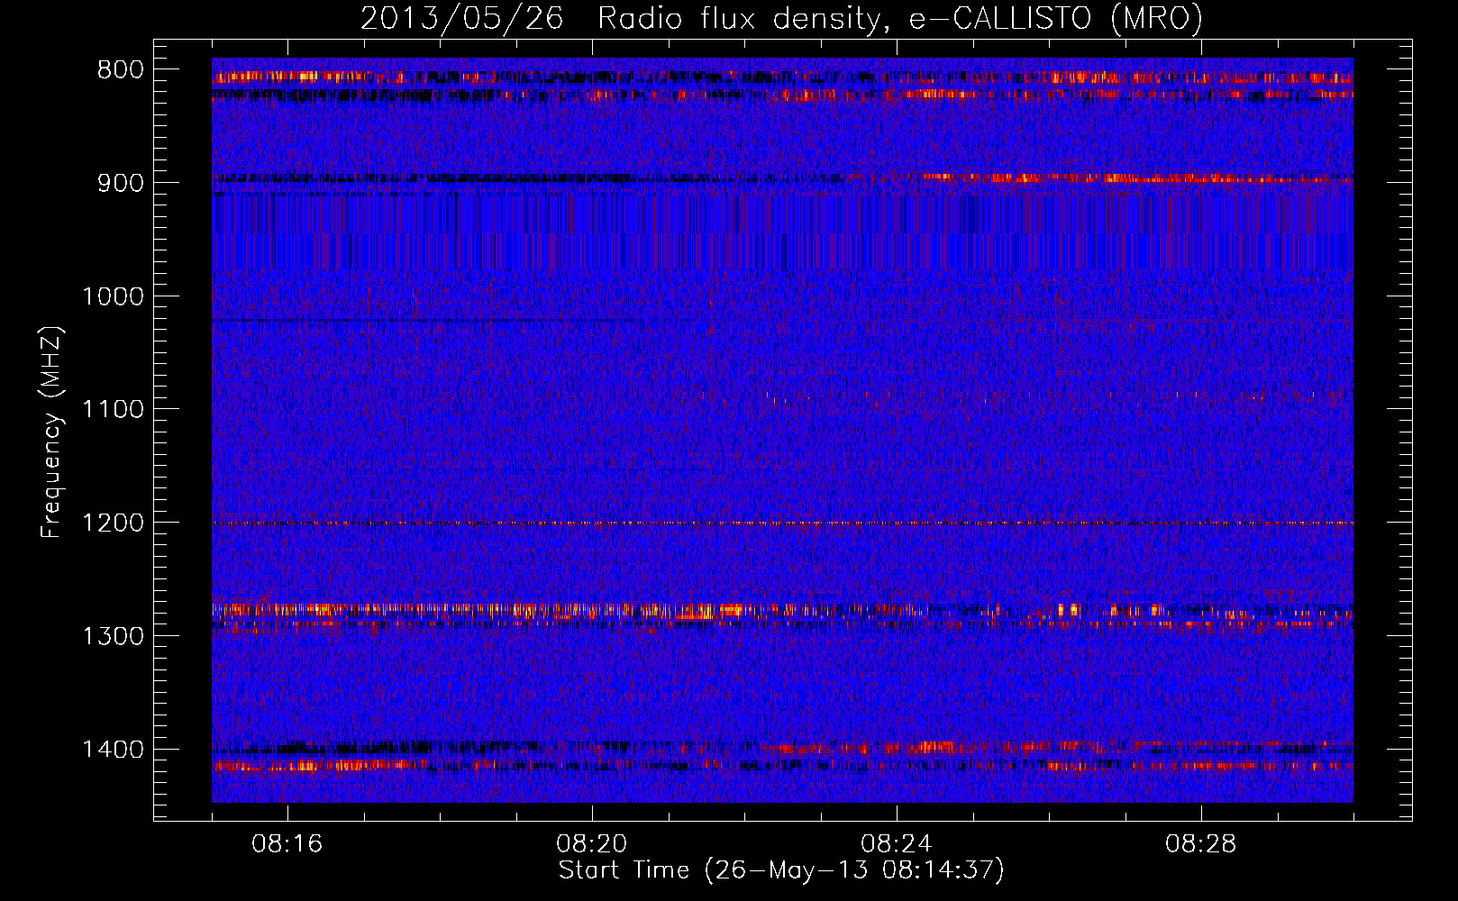
Task: Select the 1000 frequency axis label
Action: tap(113, 296)
